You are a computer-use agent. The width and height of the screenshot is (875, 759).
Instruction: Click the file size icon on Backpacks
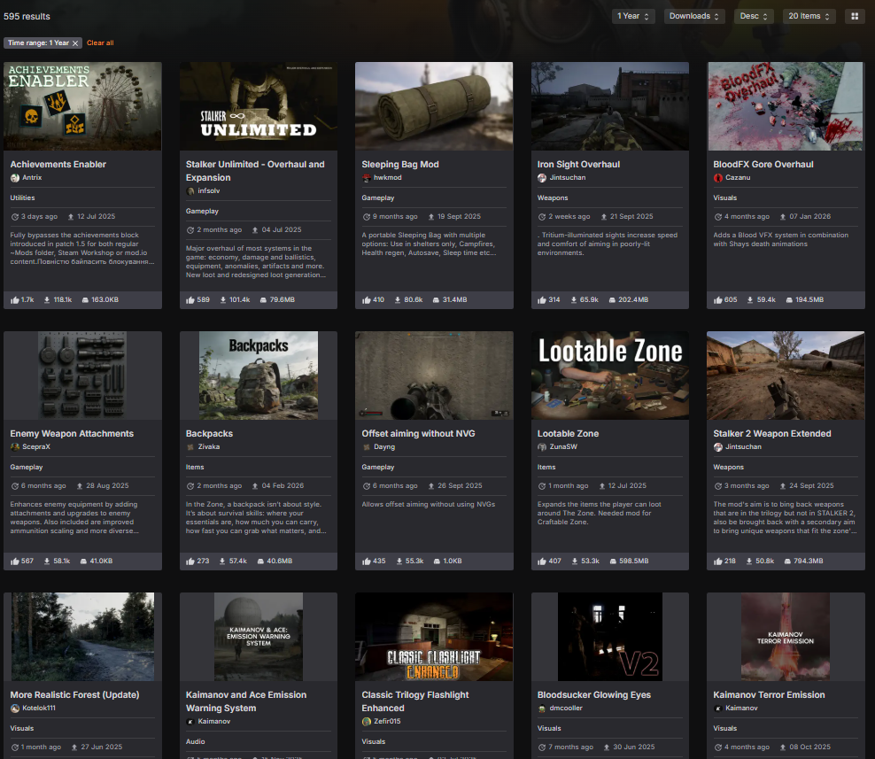(260, 562)
